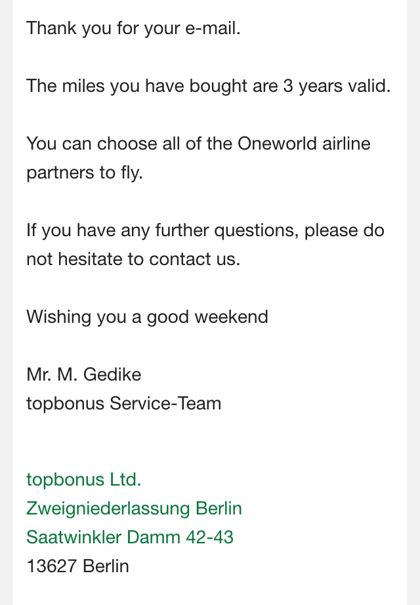Click the green topbonus Ltd. link
Screen dimensions: 420x605
pyautogui.click(x=84, y=480)
